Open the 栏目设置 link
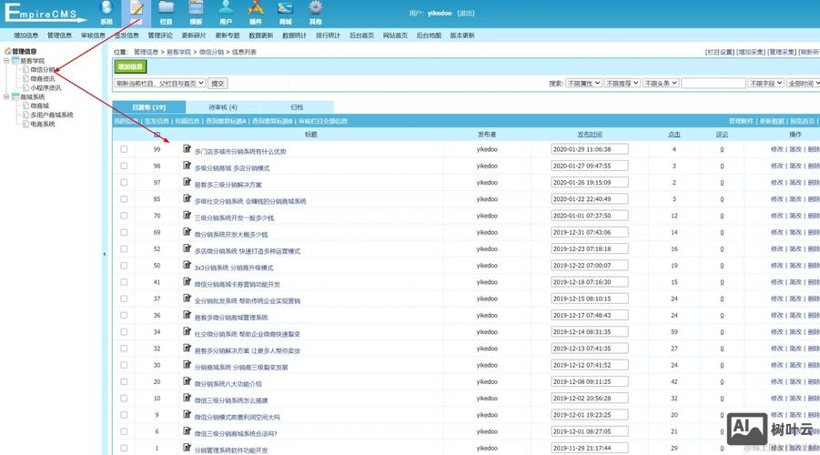Screen dimensions: 820x455 pyautogui.click(x=720, y=52)
